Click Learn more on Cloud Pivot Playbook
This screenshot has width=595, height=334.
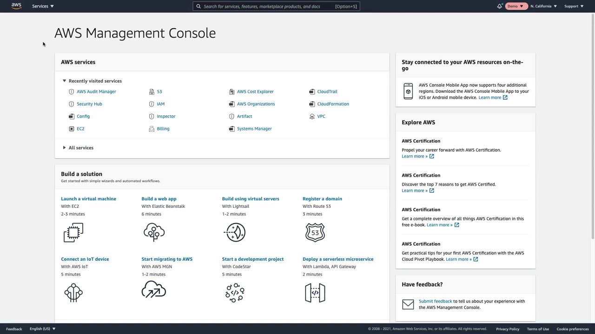pyautogui.click(x=462, y=259)
